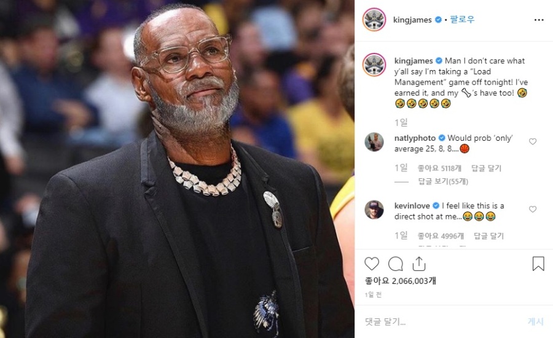
Task: Reply to kevinlove via 답글 달기
Action: [489, 236]
